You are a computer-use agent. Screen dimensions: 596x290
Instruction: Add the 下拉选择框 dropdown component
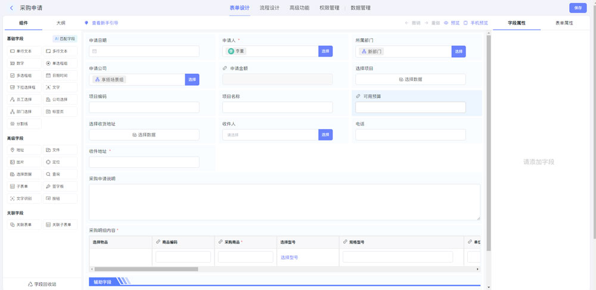24,88
